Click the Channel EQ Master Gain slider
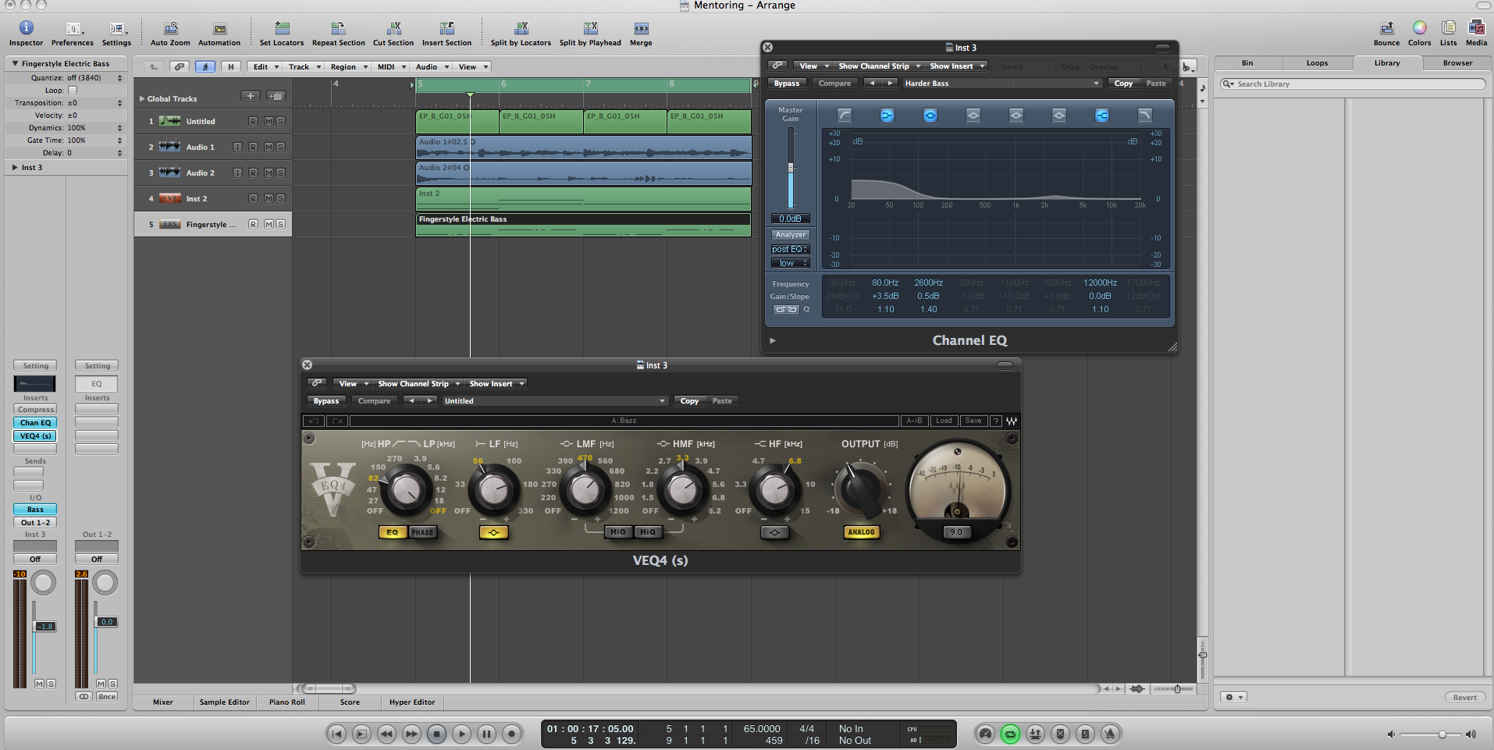Image resolution: width=1494 pixels, height=750 pixels. tap(790, 168)
